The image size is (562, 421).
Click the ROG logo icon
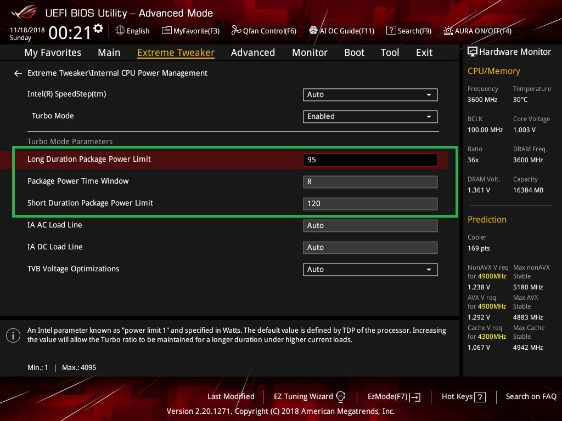tap(24, 12)
